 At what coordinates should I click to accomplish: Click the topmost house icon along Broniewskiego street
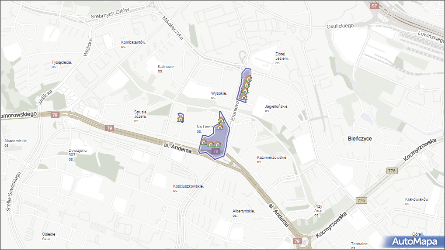click(248, 78)
